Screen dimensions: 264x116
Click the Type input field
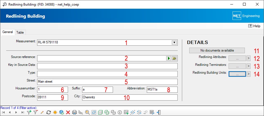(x=107, y=74)
